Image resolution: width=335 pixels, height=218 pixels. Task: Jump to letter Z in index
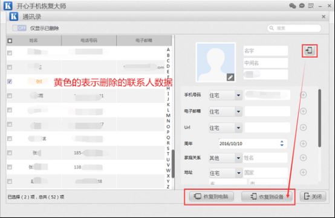coord(168,187)
